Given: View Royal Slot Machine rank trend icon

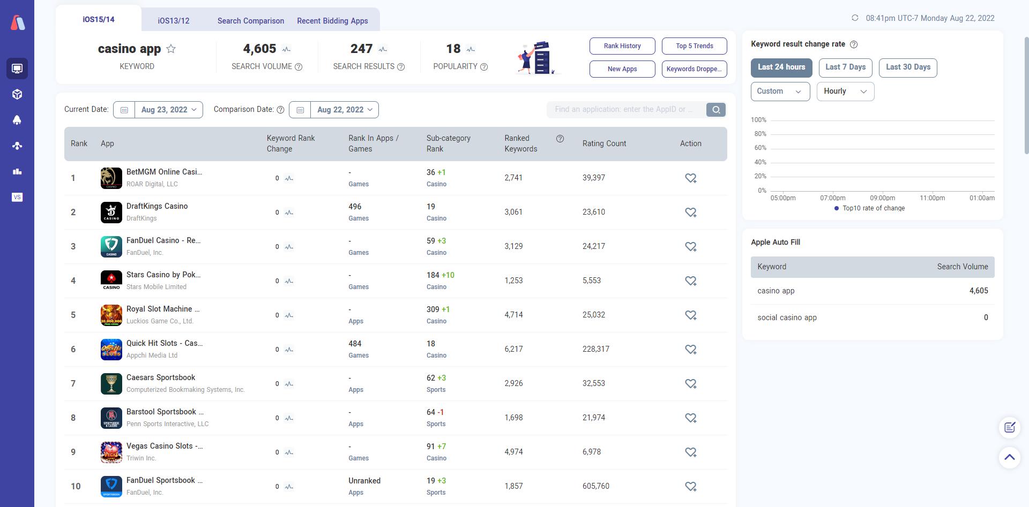Looking at the screenshot, I should [x=289, y=315].
